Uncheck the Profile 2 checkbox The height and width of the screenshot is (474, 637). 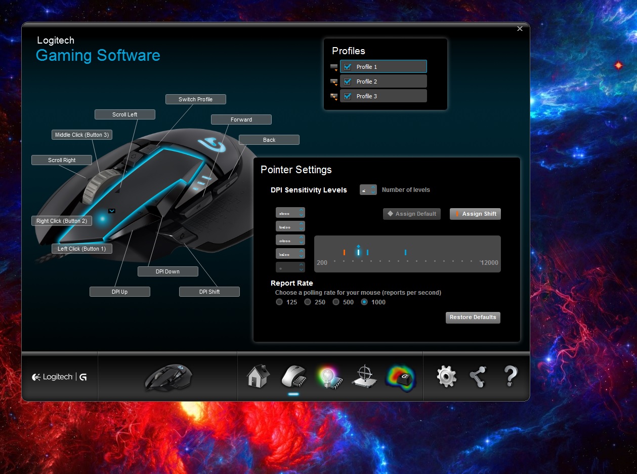coord(348,82)
